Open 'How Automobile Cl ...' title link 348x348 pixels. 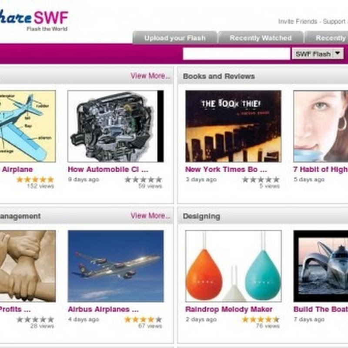click(x=108, y=170)
